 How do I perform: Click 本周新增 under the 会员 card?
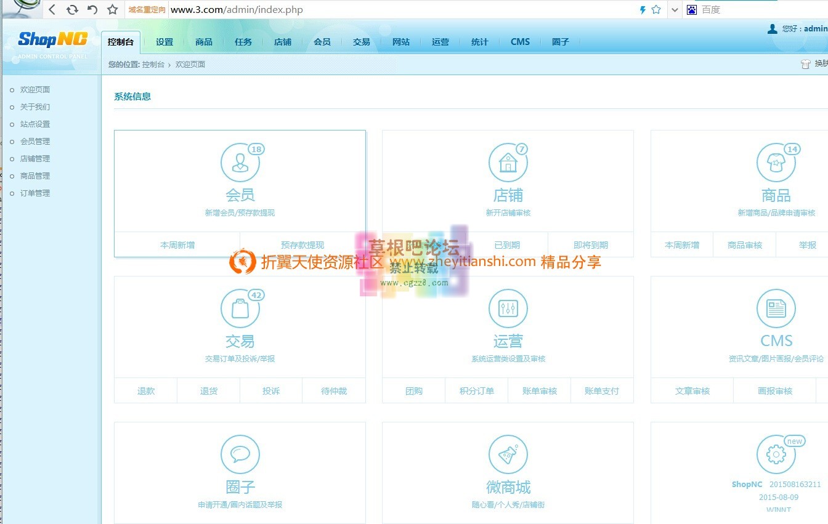177,244
